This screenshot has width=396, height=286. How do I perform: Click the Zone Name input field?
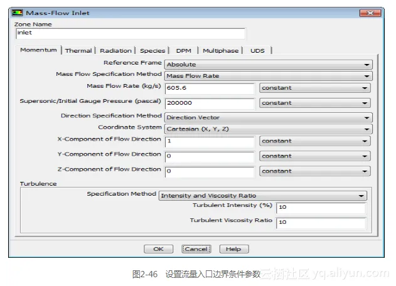tap(131, 34)
